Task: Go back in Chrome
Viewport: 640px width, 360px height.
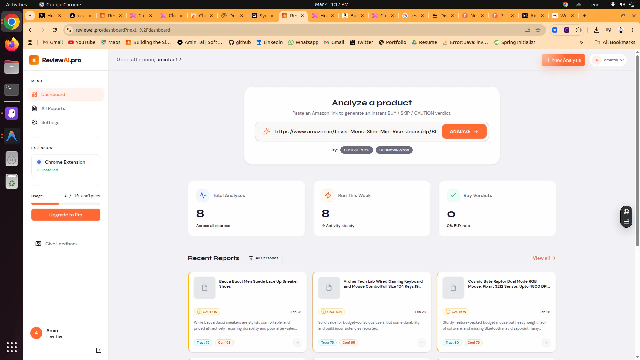Action: coord(31,30)
